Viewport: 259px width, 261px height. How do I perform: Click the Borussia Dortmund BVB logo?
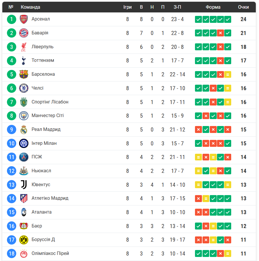23,240
